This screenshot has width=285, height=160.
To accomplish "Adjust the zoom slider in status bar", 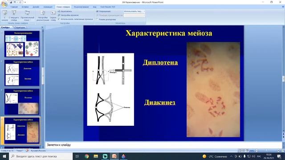I will point(267,151).
